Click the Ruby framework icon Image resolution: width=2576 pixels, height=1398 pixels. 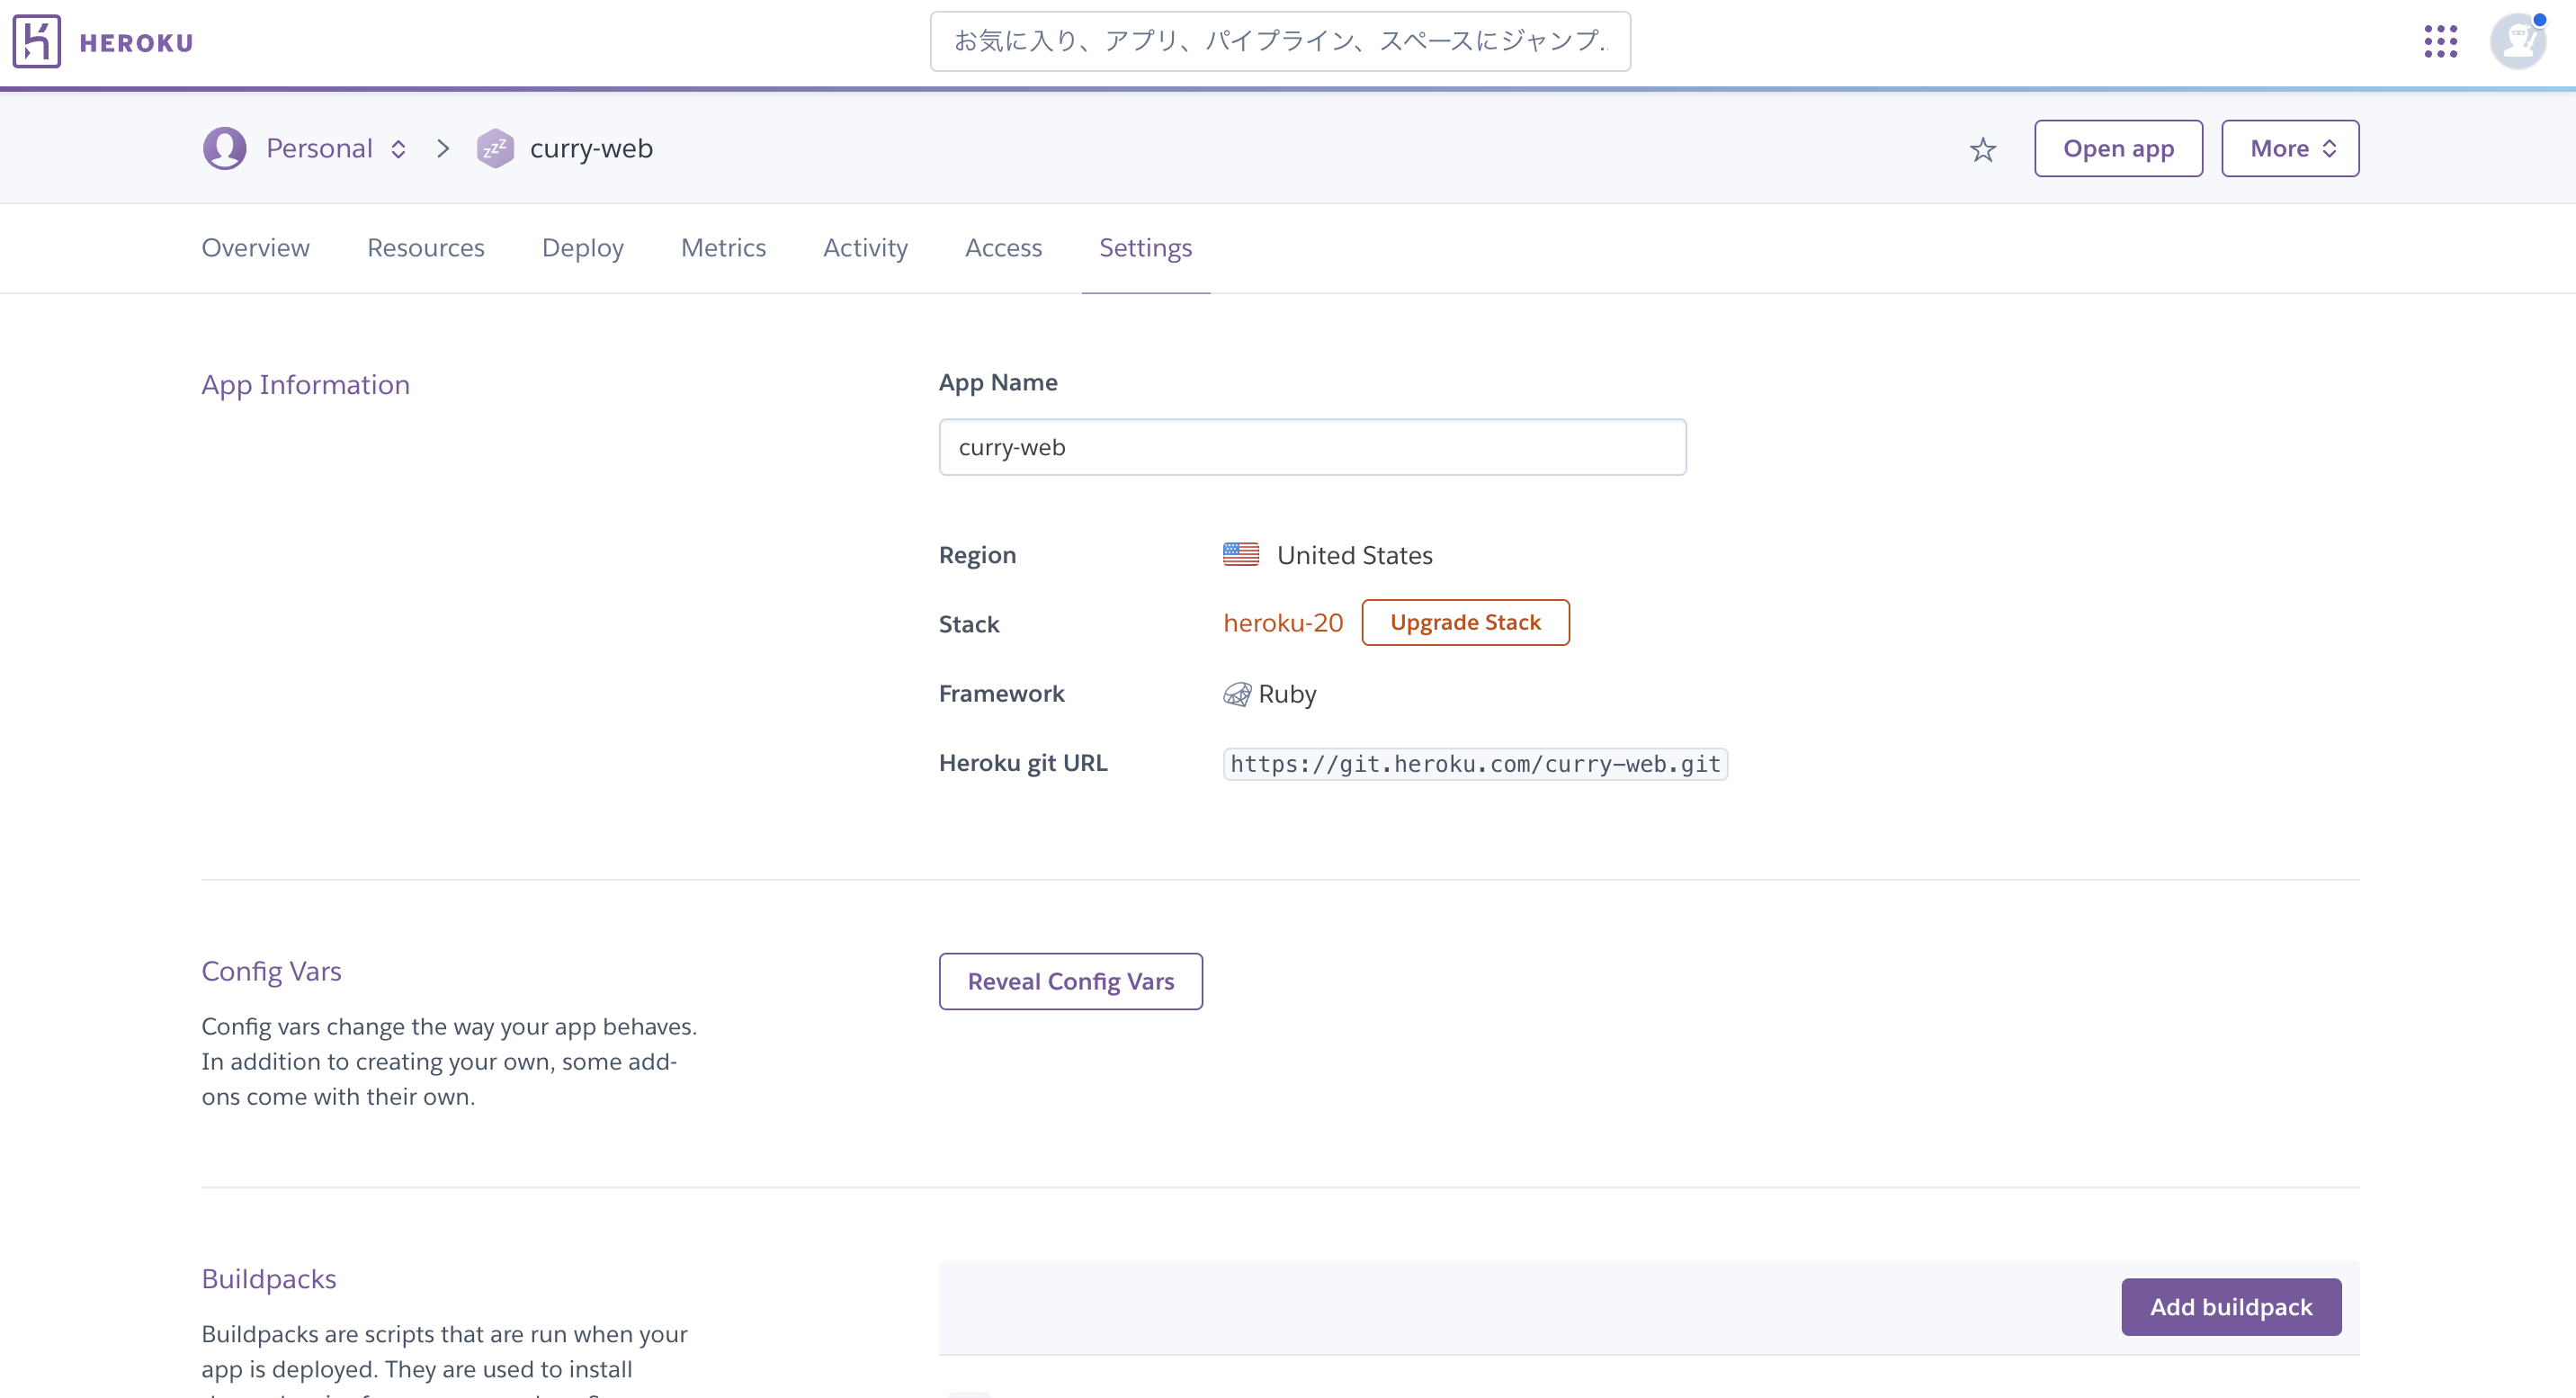pyautogui.click(x=1236, y=692)
